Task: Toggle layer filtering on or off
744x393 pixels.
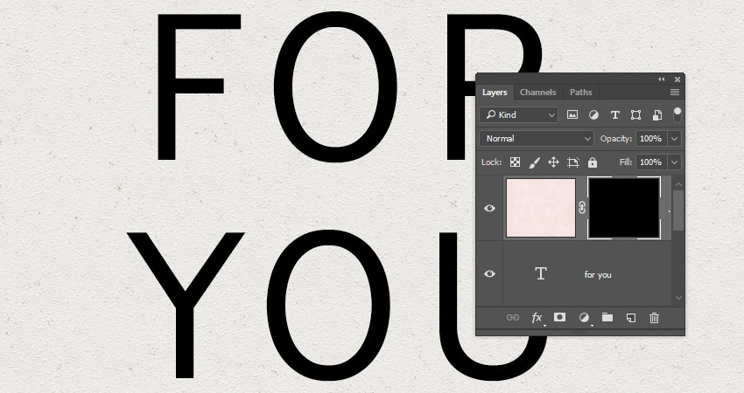Action: 677,114
